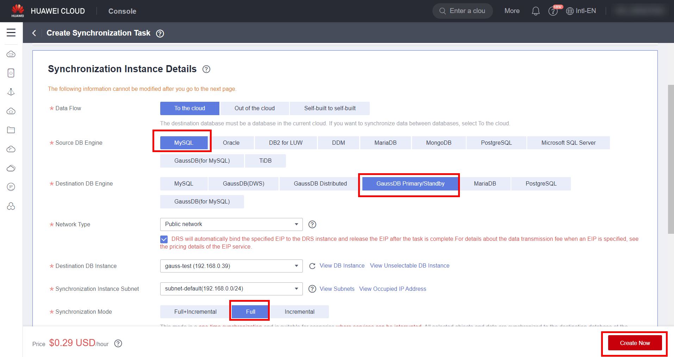Open the Destination DB Instance dropdown
Image resolution: width=674 pixels, height=357 pixels.
pos(231,266)
